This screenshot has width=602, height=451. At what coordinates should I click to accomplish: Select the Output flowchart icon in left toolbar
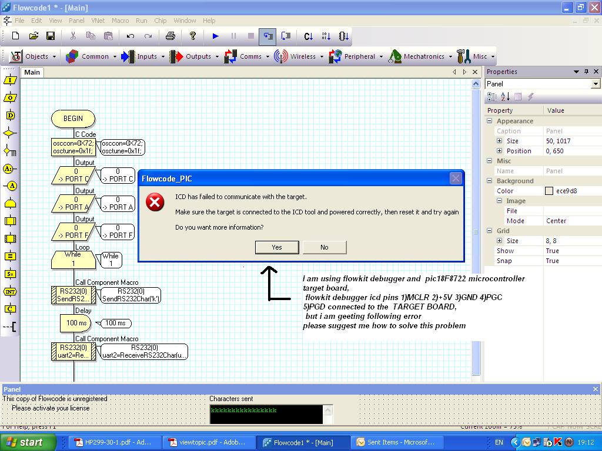click(10, 98)
